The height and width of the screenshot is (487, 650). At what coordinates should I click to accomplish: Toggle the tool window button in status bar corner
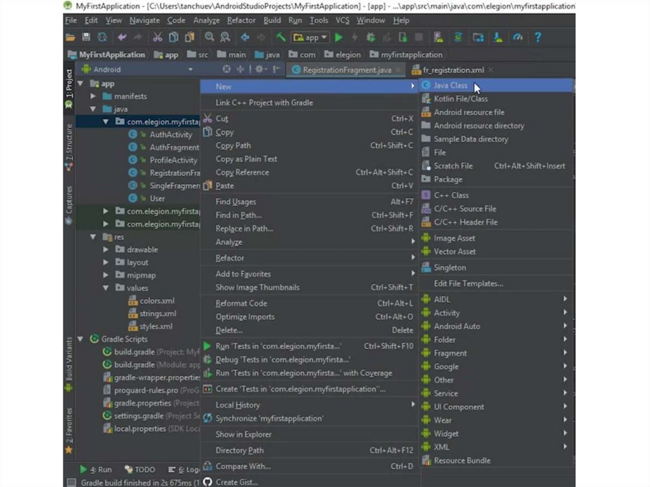click(71, 483)
